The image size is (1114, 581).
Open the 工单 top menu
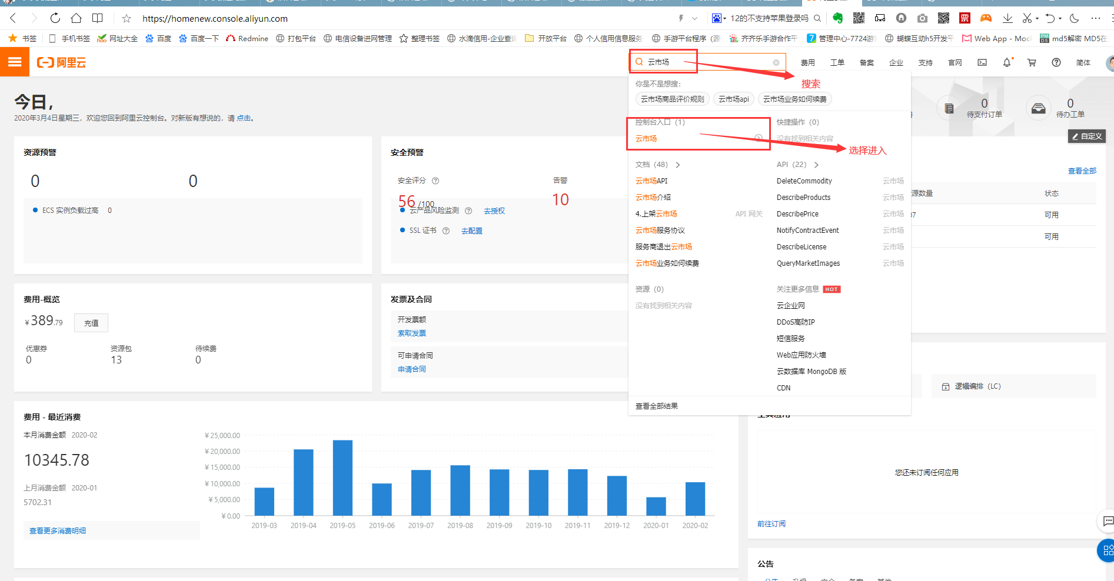coord(837,63)
